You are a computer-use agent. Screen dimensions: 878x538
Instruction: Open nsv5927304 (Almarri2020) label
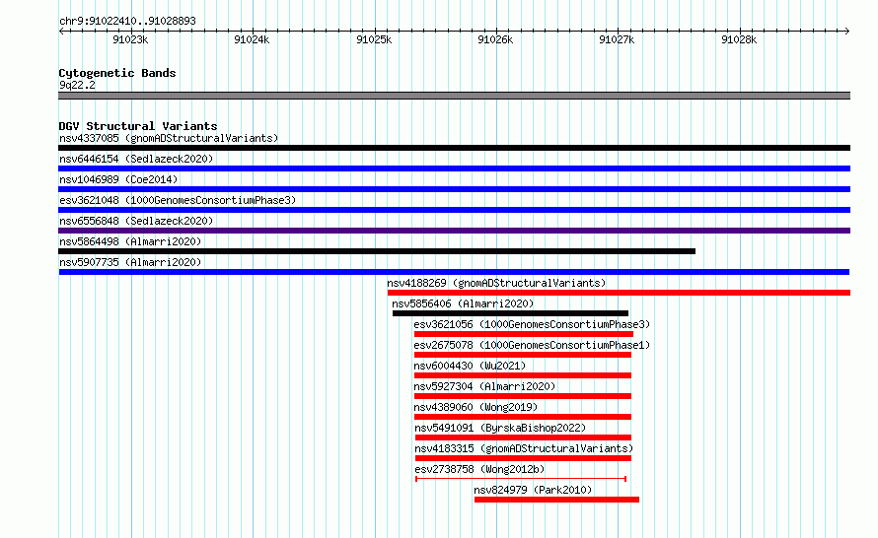(484, 386)
